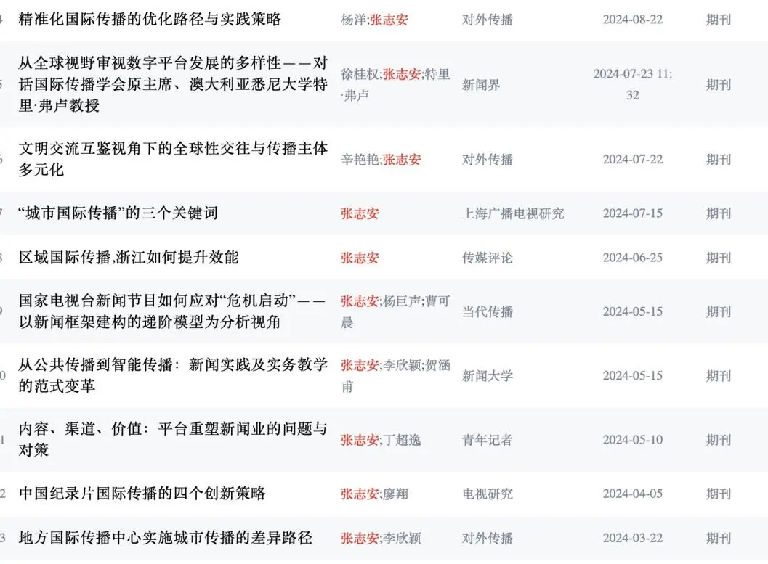Click journal 传媒评论
Viewport: 768px width, 564px height.
[488, 258]
